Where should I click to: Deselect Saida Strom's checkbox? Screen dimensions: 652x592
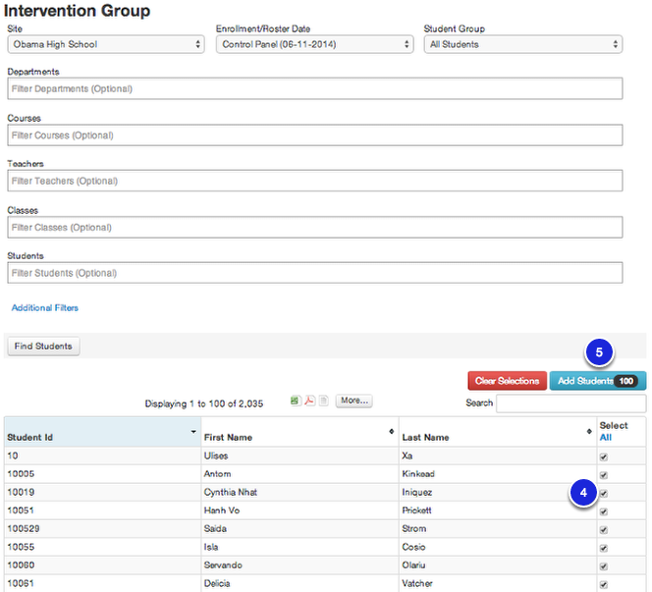(x=604, y=530)
